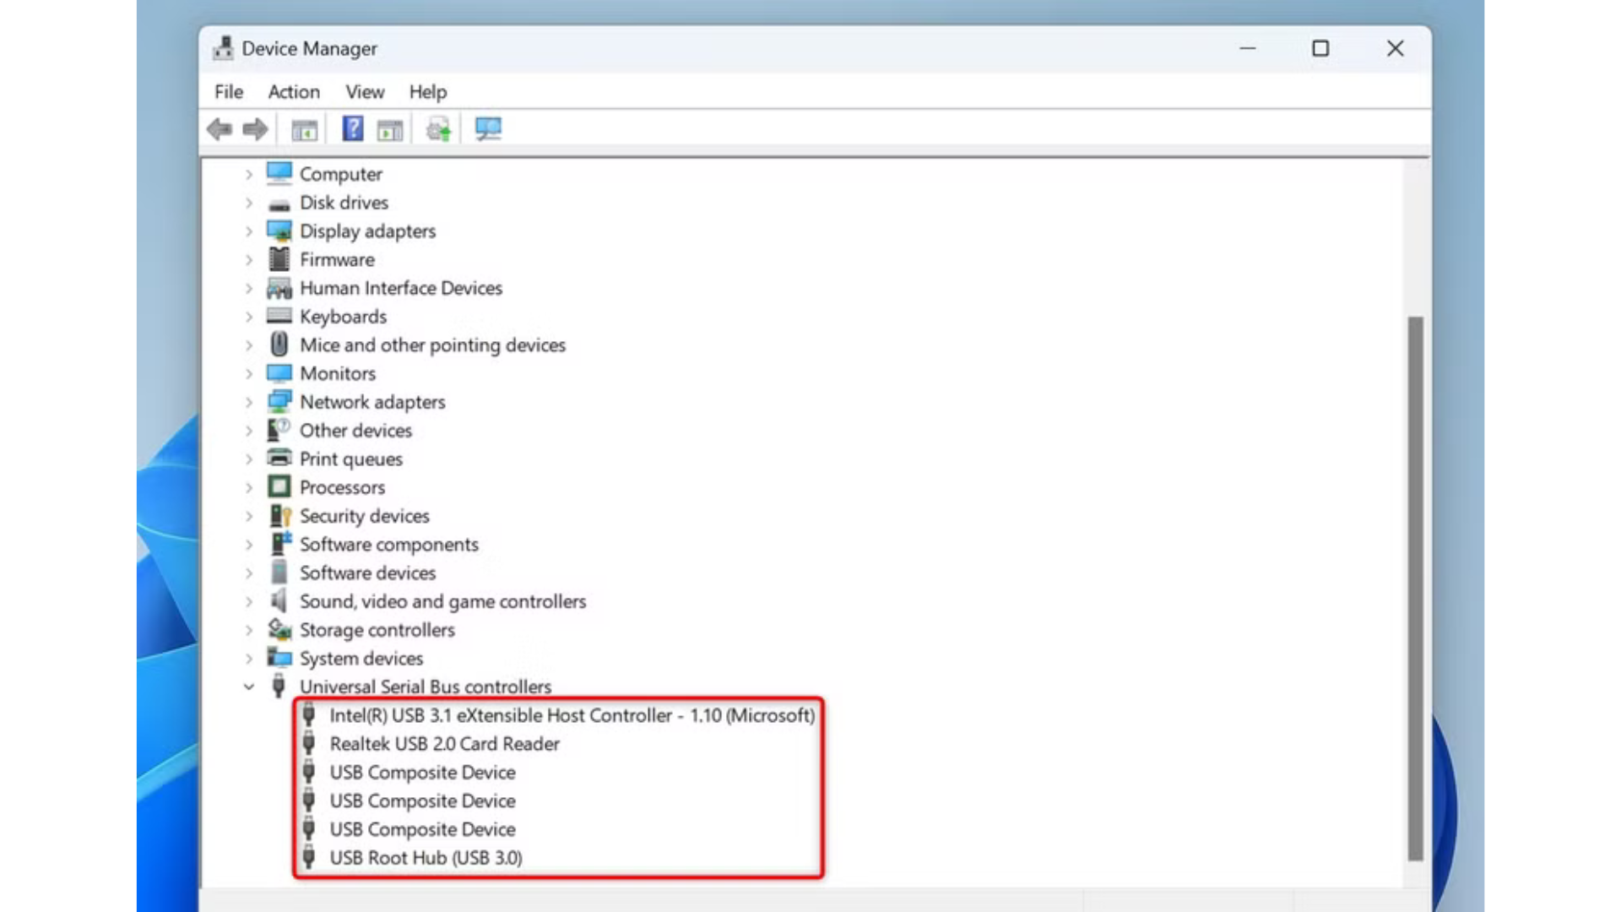
Task: Click the vertical scrollbar thumb
Action: click(x=1416, y=589)
